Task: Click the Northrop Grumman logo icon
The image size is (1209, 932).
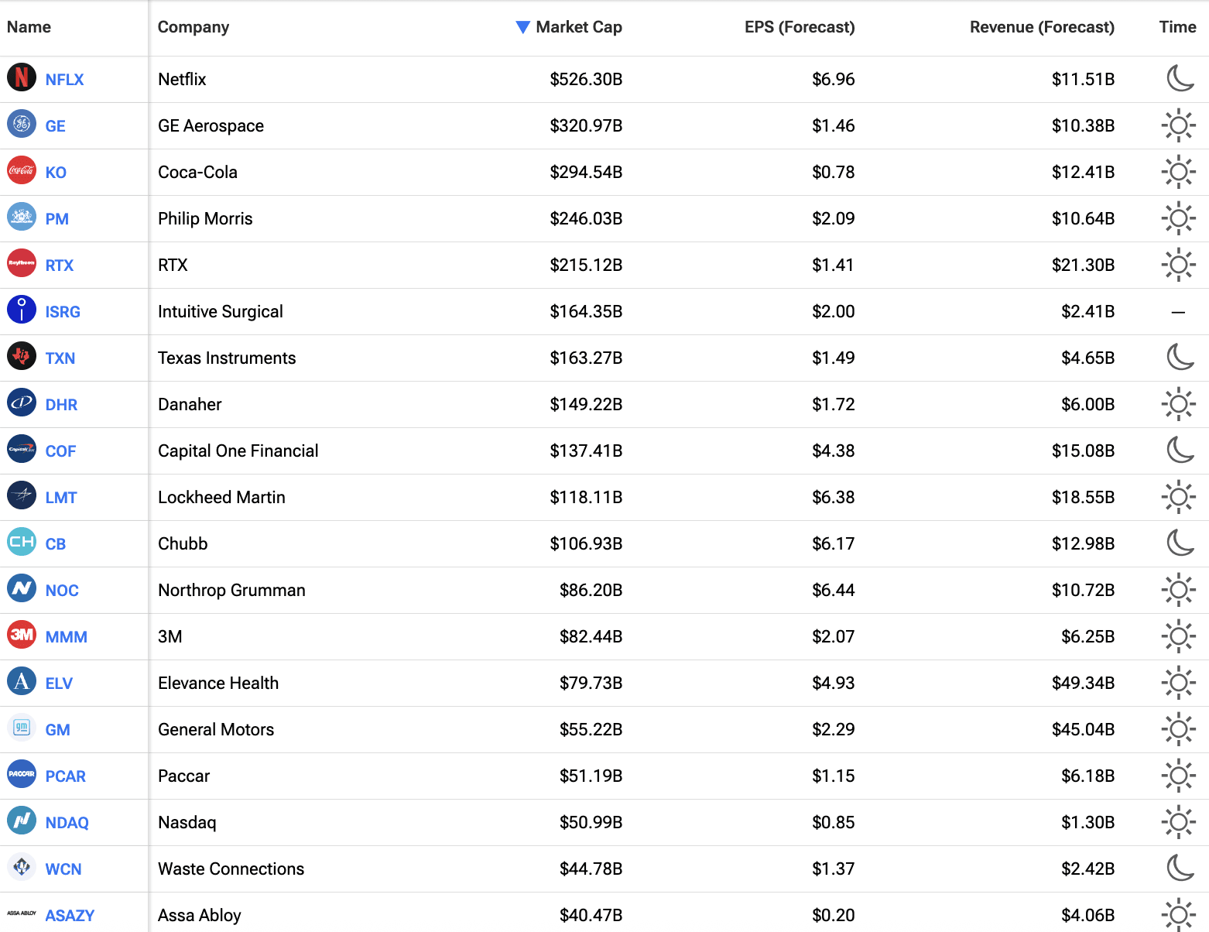Action: (22, 588)
